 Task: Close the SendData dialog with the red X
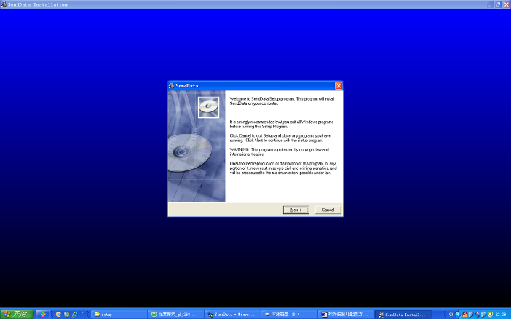pyautogui.click(x=338, y=85)
